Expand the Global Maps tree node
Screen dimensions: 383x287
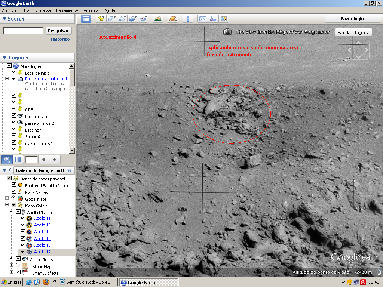pyautogui.click(x=7, y=198)
